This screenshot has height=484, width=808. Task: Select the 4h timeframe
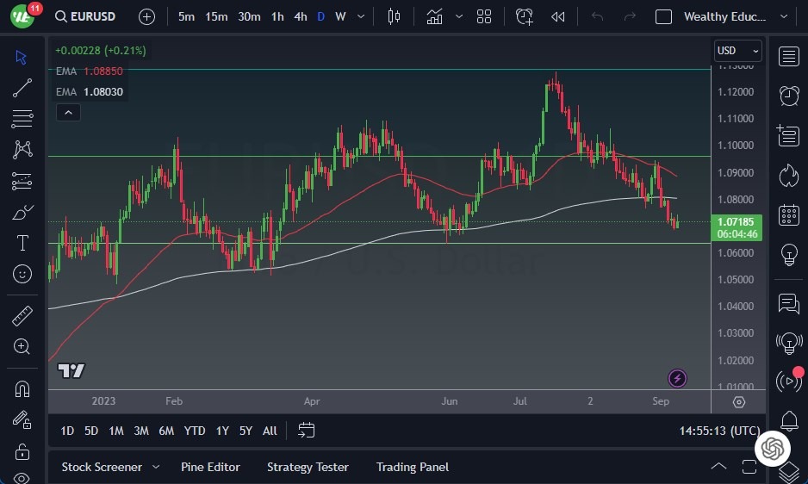coord(300,16)
